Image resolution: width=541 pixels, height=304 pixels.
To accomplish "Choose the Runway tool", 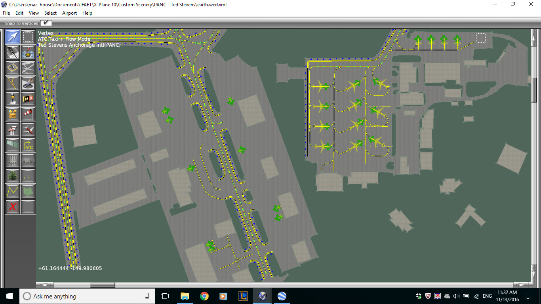I will pos(13,52).
